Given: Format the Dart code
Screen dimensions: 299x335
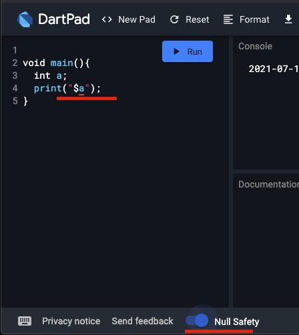Looking at the screenshot, I should tap(246, 19).
